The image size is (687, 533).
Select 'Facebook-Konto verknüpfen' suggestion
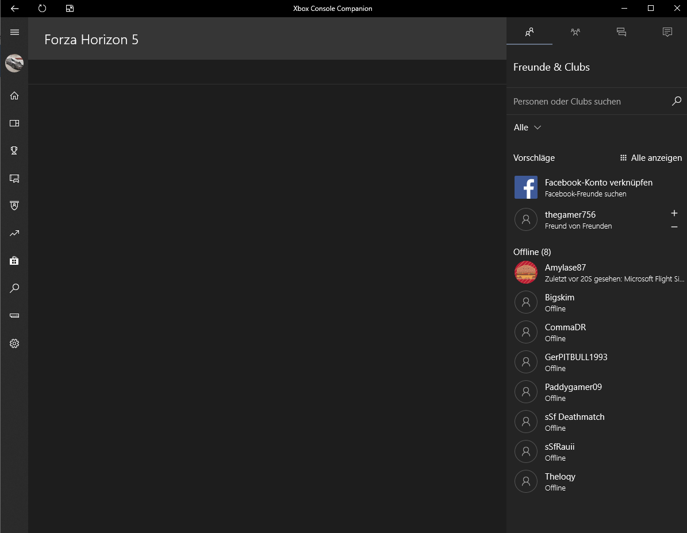[x=597, y=187]
